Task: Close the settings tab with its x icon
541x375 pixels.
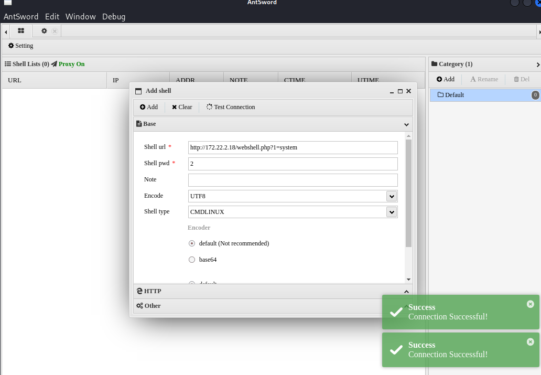Action: [x=55, y=31]
